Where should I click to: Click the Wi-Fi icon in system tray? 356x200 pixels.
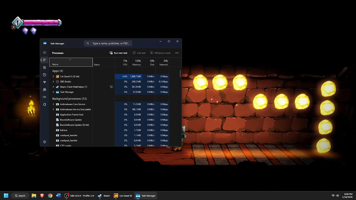(333, 196)
